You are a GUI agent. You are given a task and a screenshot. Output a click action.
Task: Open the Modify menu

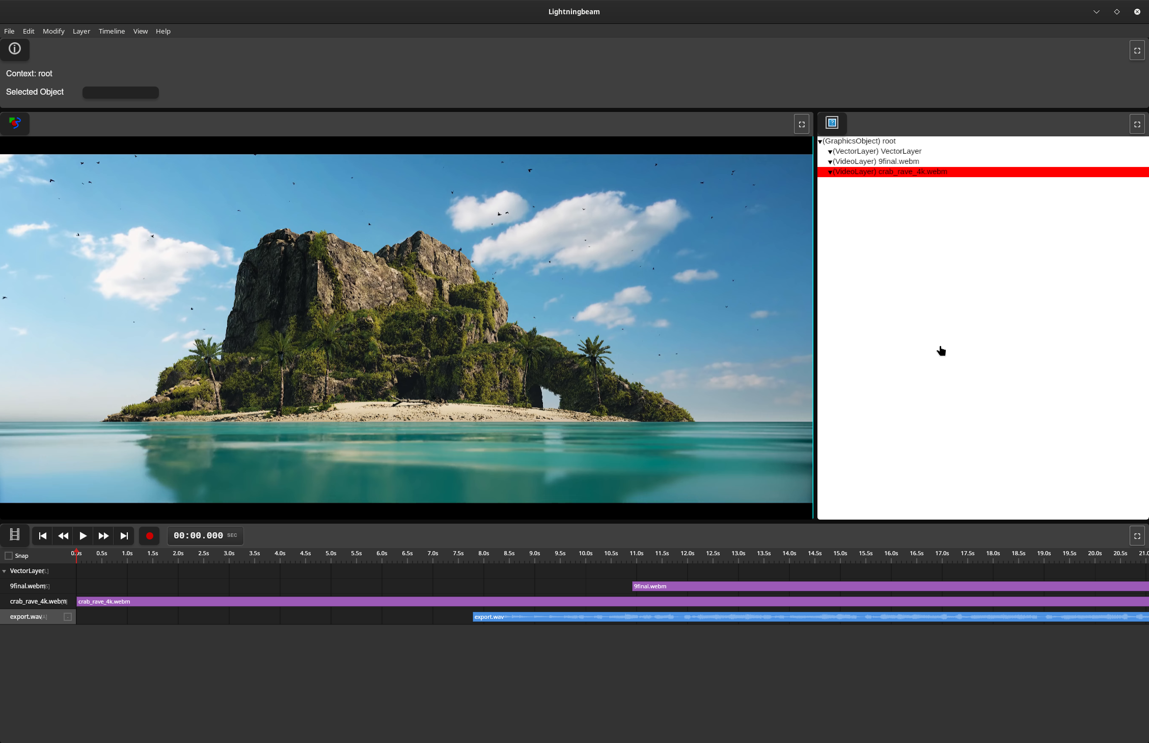(53, 31)
